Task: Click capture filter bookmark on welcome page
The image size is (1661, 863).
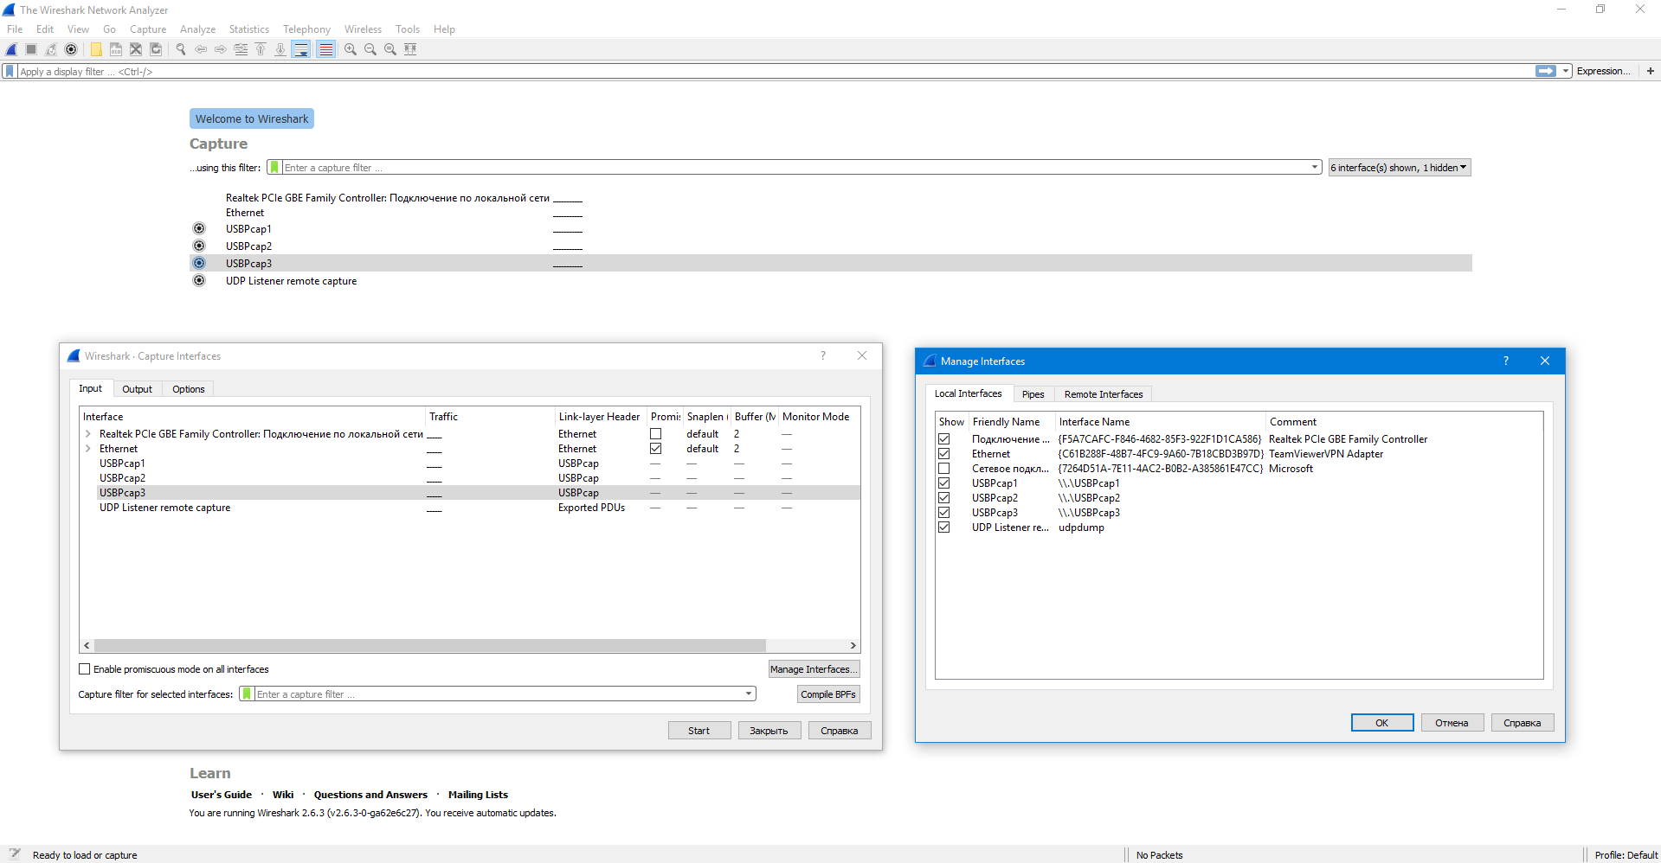Action: pos(274,167)
